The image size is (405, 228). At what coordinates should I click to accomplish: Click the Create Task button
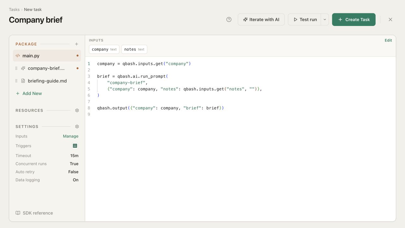point(354,20)
